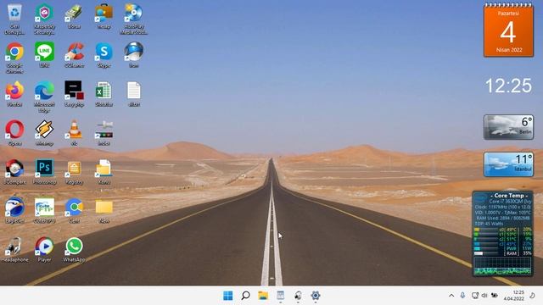Open WhatsApp desktop shortcut
The height and width of the screenshot is (305, 543).
pos(74,247)
